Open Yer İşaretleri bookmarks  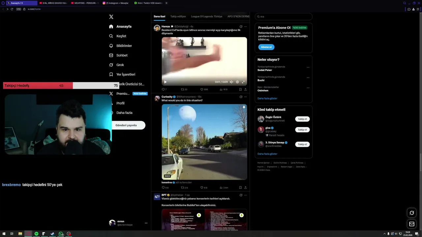coord(122,74)
